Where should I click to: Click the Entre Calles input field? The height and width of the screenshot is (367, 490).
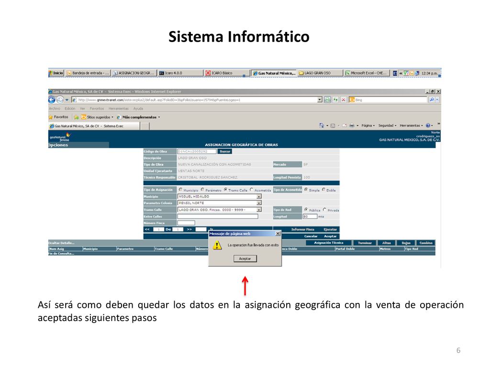218,216
